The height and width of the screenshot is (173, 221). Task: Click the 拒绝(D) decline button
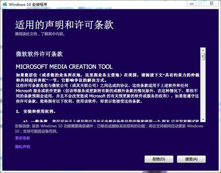click(x=159, y=159)
